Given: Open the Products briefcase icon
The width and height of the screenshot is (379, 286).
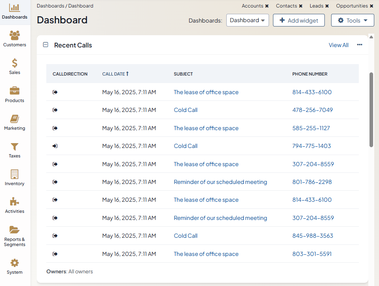Looking at the screenshot, I should click(15, 91).
